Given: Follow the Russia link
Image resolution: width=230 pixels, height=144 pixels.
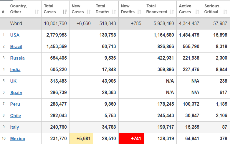Looking at the screenshot, I should (x=17, y=58).
